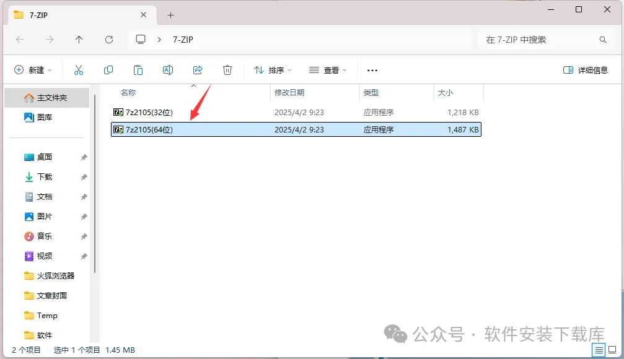This screenshot has height=359, width=624.
Task: Click the 7z2105(64位) file icon
Action: (x=118, y=129)
